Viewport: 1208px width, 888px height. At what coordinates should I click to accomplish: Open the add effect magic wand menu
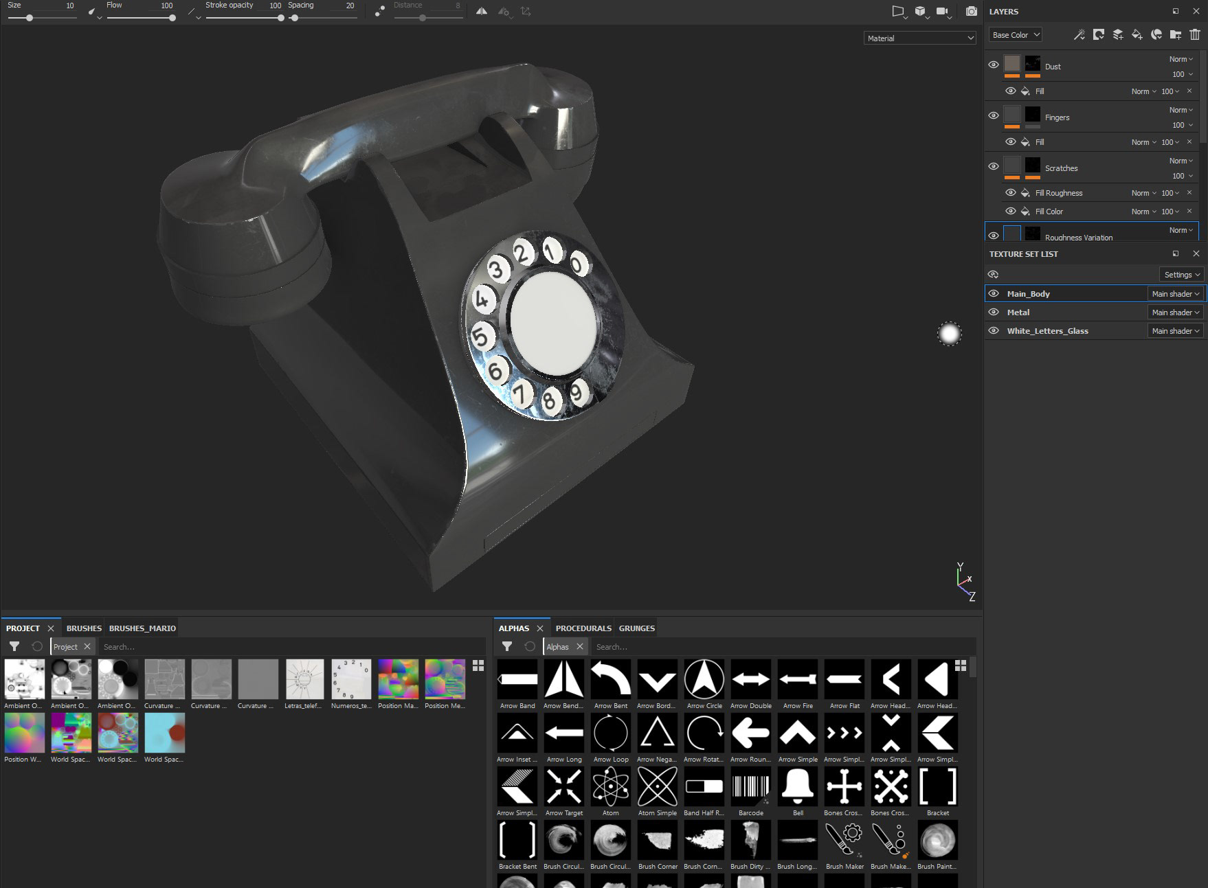(x=1080, y=34)
